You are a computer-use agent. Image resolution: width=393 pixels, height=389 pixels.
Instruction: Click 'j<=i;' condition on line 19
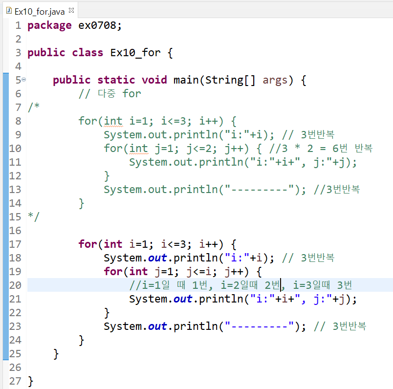tap(201, 271)
